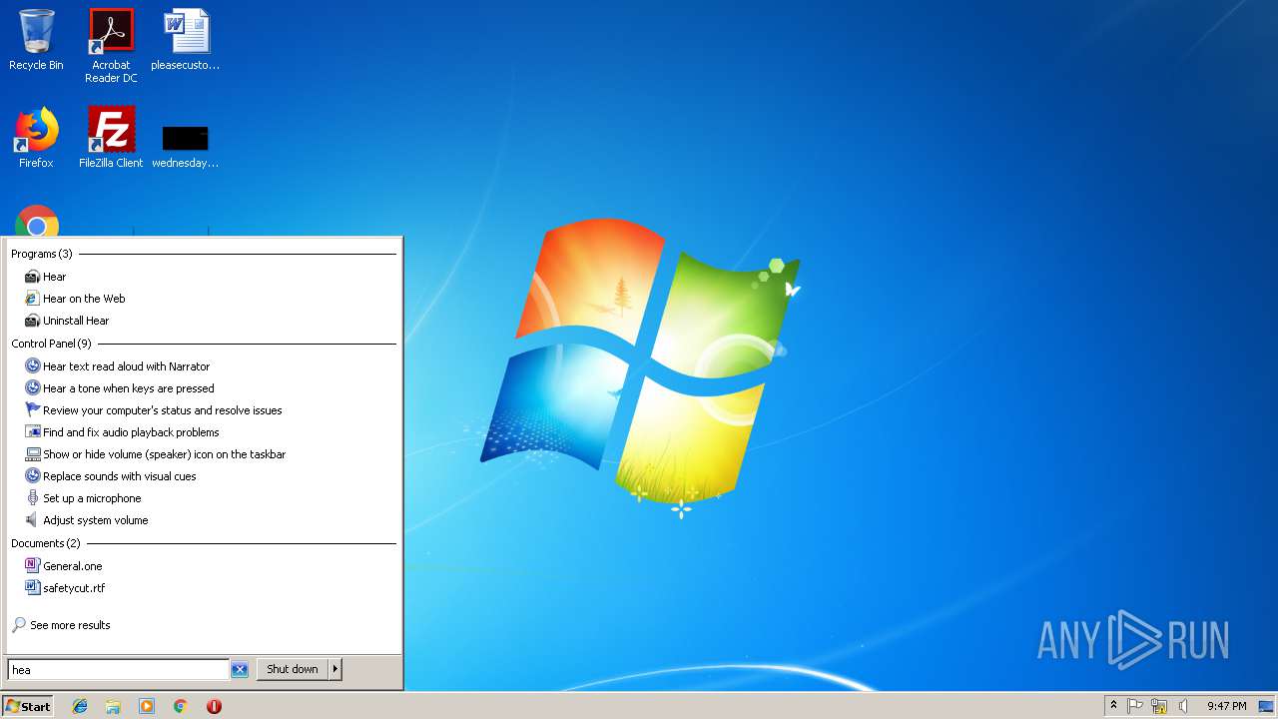Open Find and fix audio playback problems

click(131, 432)
